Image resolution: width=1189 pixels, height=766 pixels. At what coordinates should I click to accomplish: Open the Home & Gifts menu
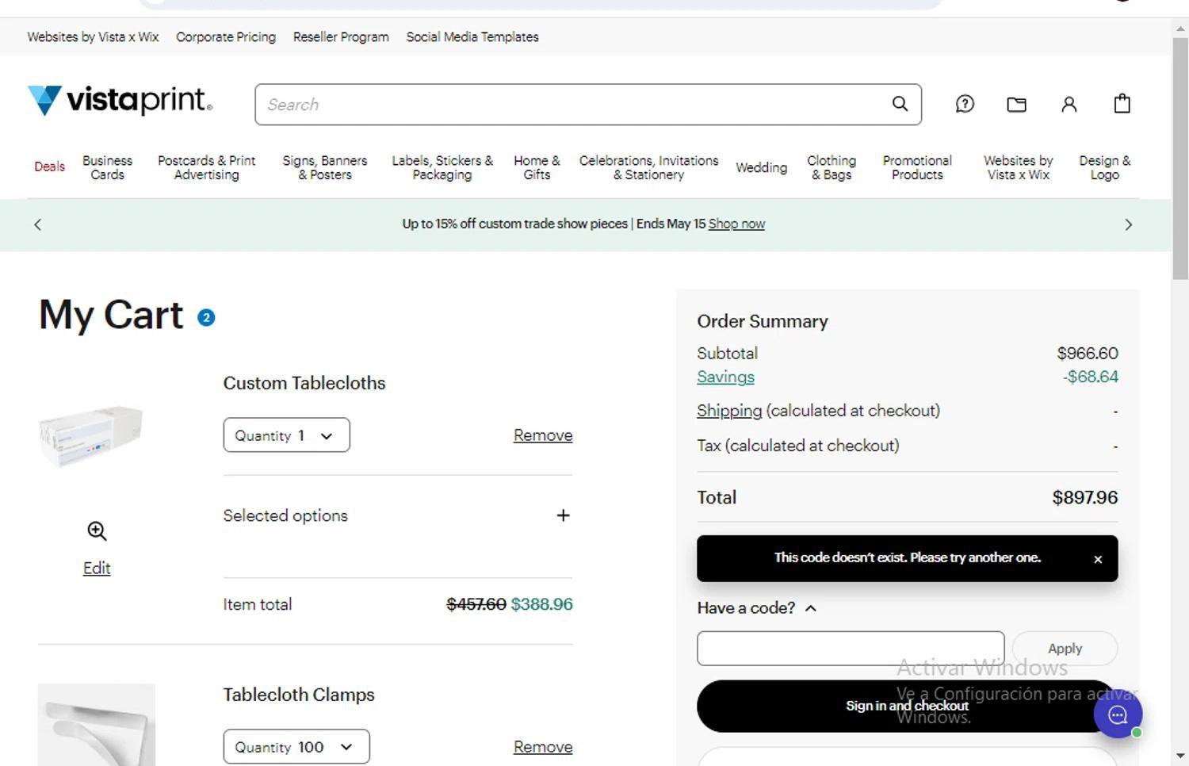(x=537, y=167)
